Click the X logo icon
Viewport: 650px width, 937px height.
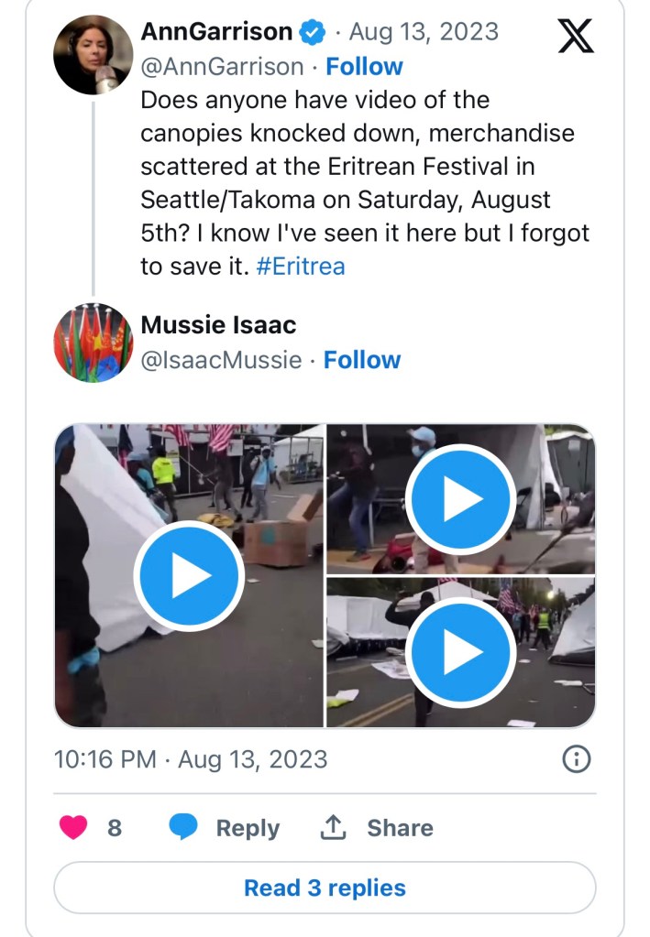[x=576, y=35]
